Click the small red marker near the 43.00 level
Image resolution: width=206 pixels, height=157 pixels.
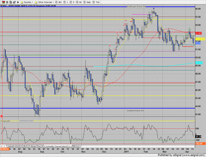[2, 116]
